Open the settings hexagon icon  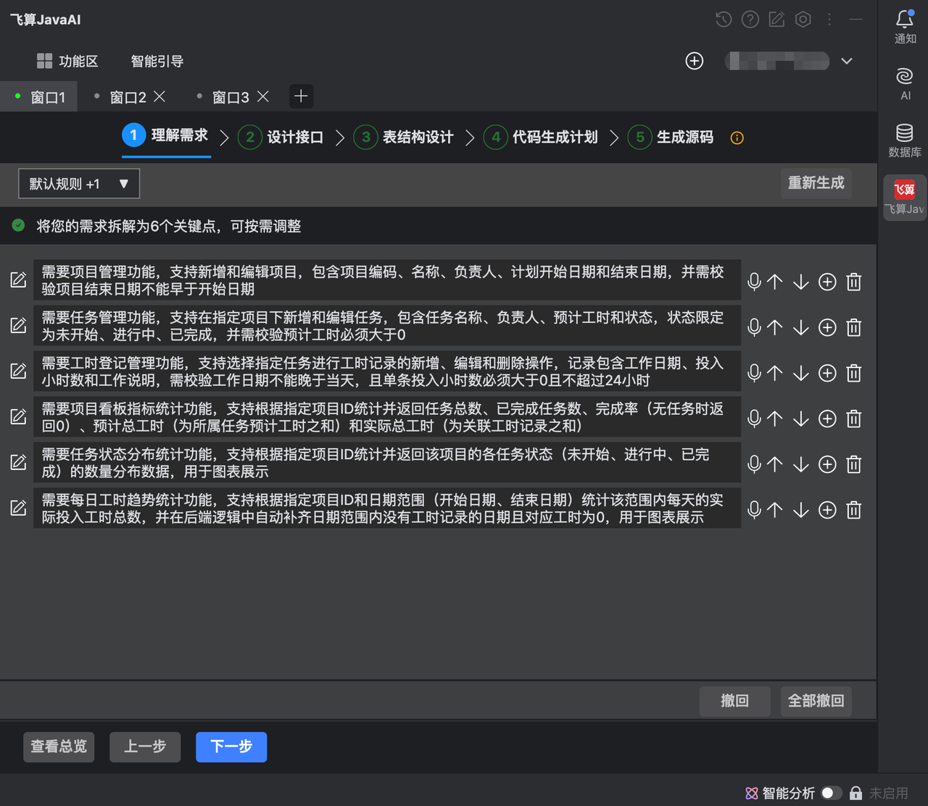[803, 20]
